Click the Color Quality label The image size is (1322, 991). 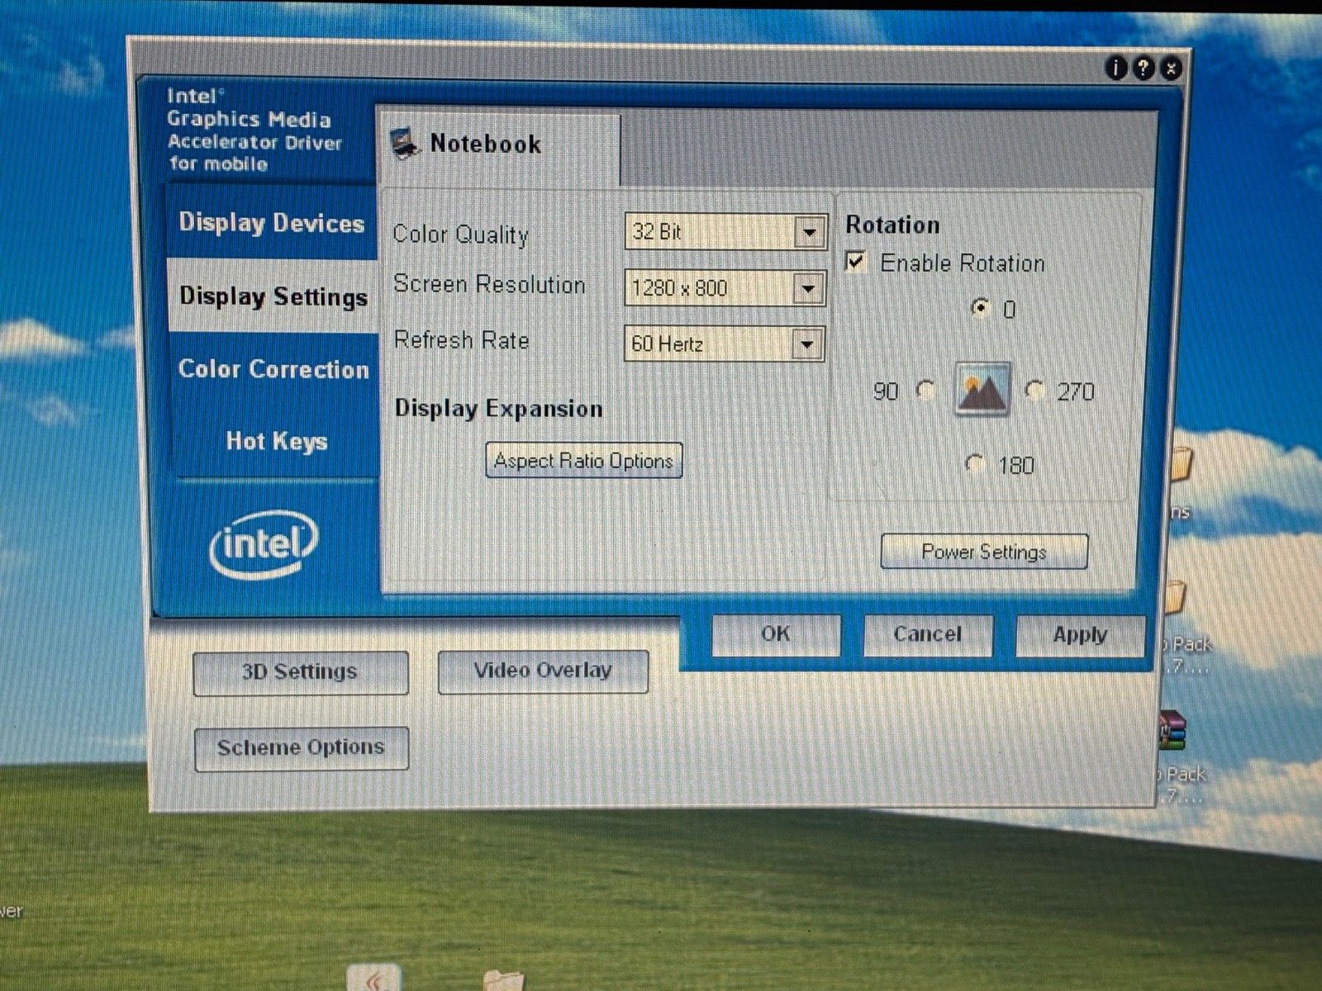461,235
